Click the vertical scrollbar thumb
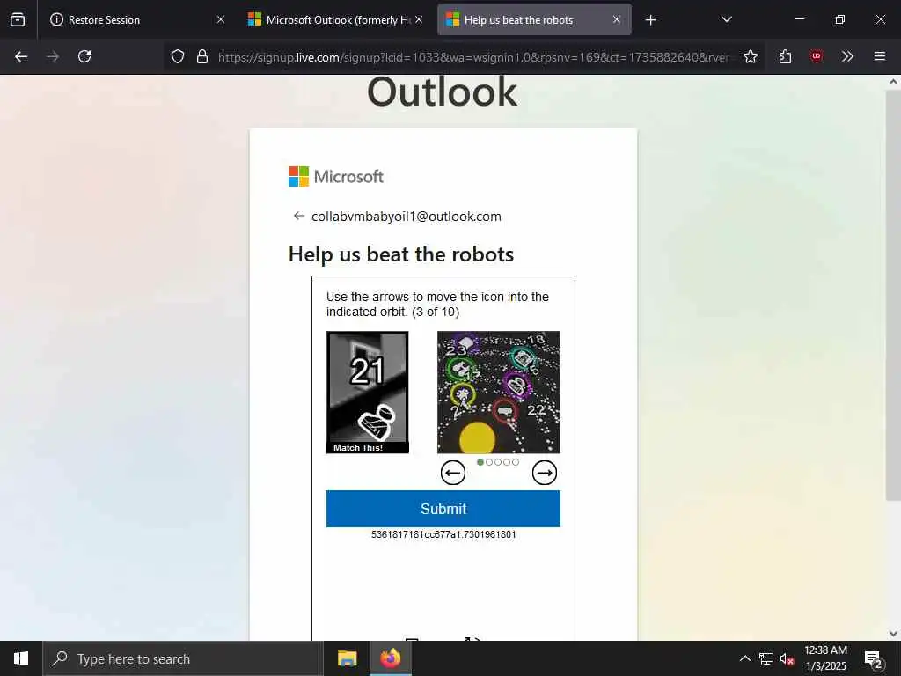This screenshot has width=901, height=676. (x=893, y=293)
